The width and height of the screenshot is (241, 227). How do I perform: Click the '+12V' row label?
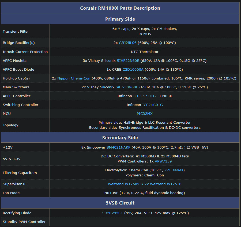click(8, 147)
